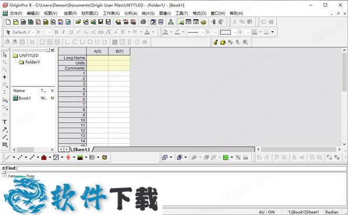
Task: Click the Open project folder icon
Action: [x=78, y=22]
